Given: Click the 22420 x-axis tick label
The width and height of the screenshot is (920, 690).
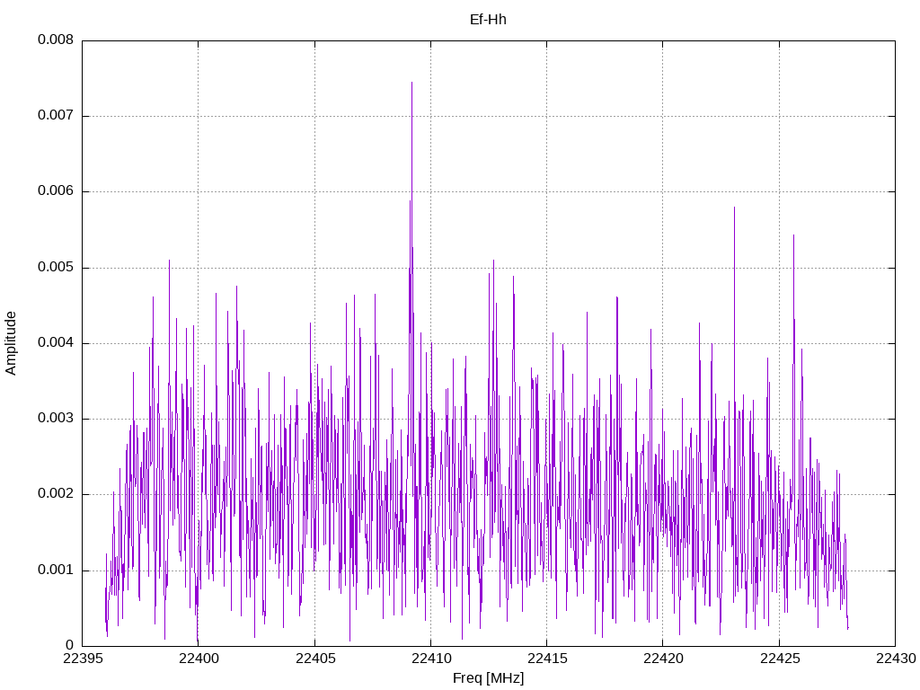Looking at the screenshot, I should [664, 659].
